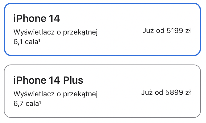This screenshot has width=206, height=123.
Task: Click the 'Już od 5199 zł' price
Action: pos(167,31)
